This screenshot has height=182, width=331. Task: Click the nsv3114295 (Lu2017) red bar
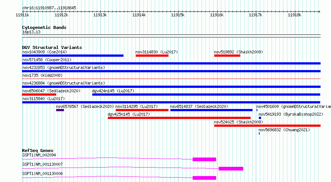[x=142, y=110]
